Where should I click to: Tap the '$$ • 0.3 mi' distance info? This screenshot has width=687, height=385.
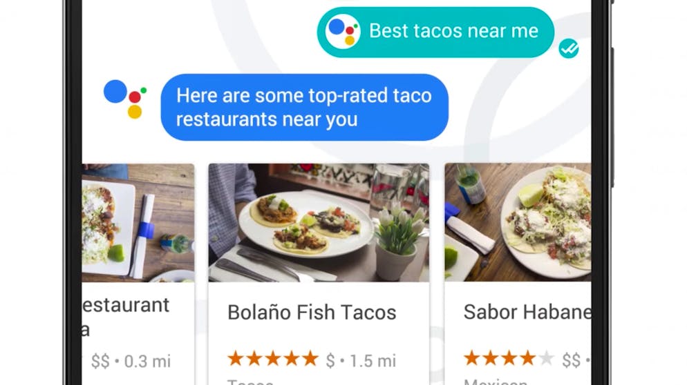131,362
